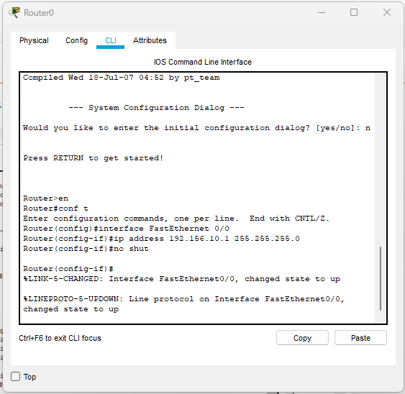Click the 'Router(config-if)#' prompt line
Image resolution: width=405 pixels, height=394 pixels.
(x=68, y=269)
